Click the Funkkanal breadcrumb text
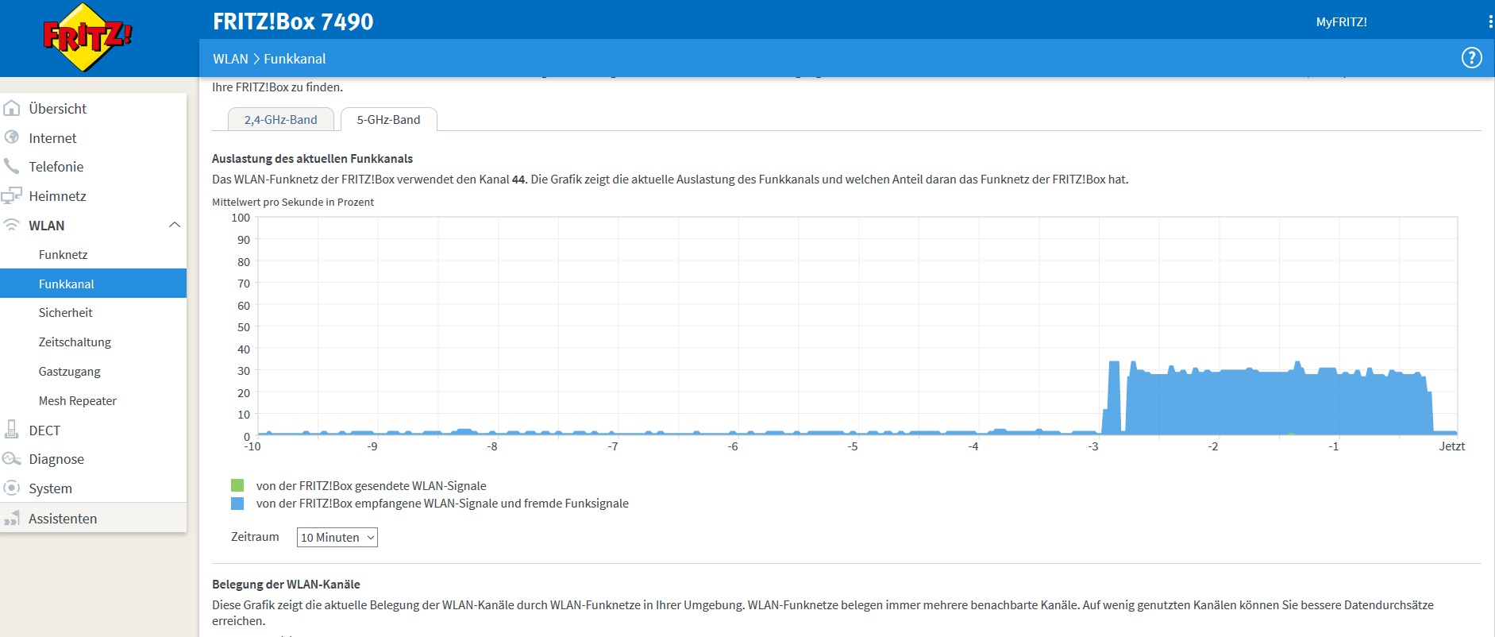The height and width of the screenshot is (637, 1495). (x=295, y=59)
